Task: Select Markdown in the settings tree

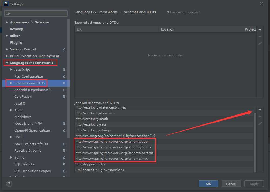Action: click(x=23, y=117)
